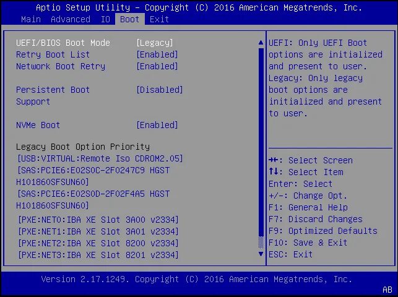This screenshot has height=297, width=398.
Task: Click the up-down arrows Select Item hint
Action: [306, 172]
